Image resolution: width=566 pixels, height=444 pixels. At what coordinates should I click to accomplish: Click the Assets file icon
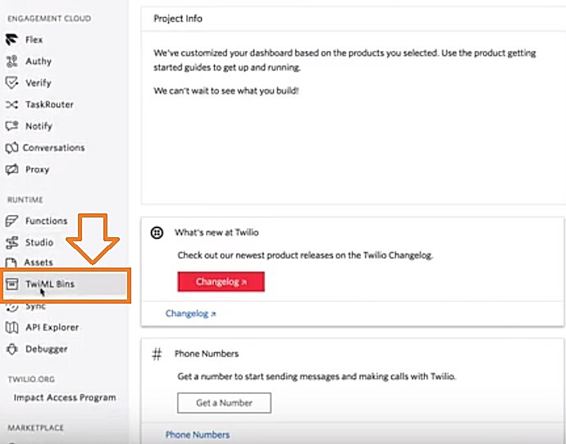[x=11, y=263]
